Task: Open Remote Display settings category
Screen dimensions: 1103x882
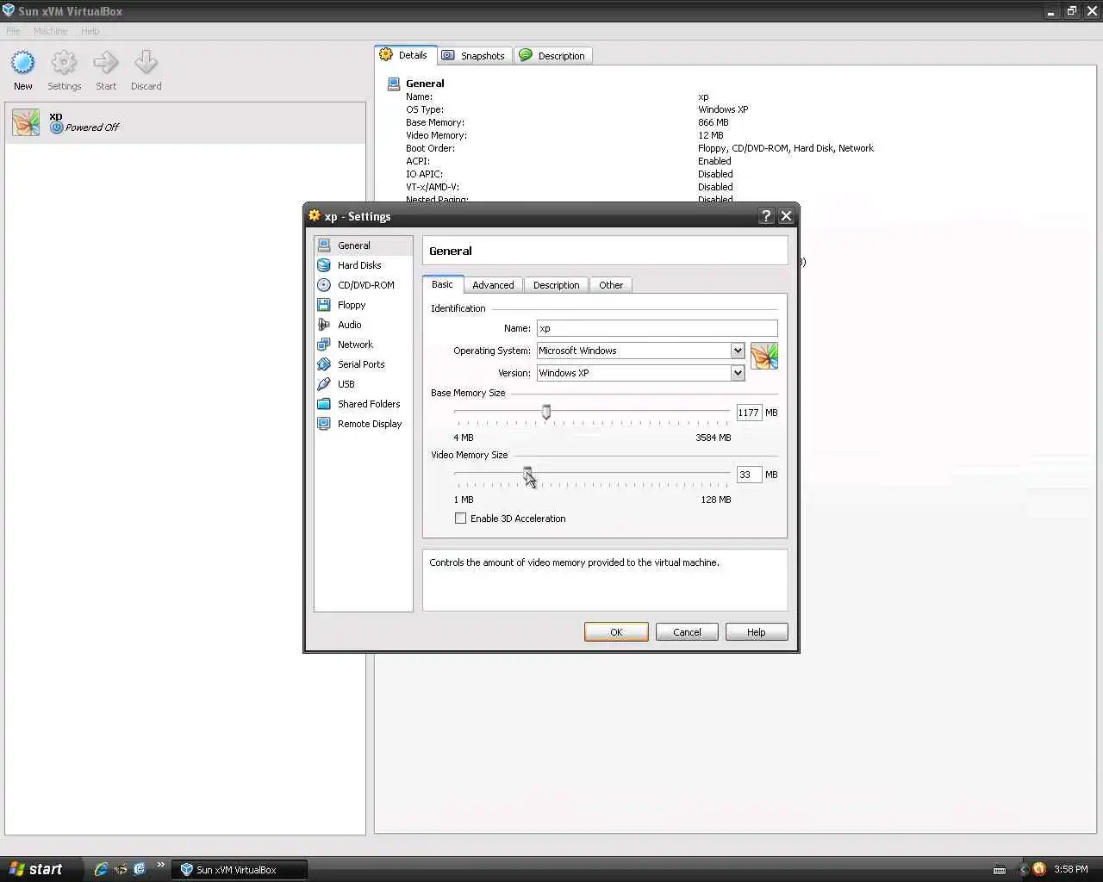Action: coord(363,424)
